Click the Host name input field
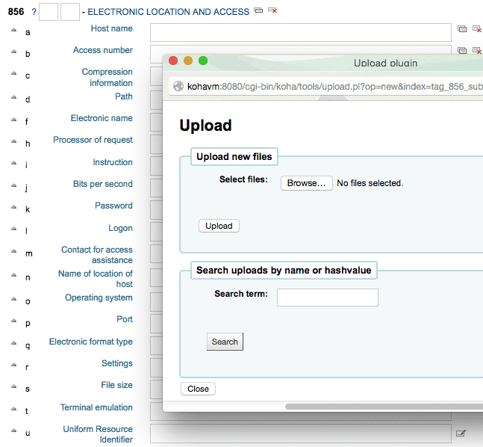This screenshot has height=447, width=483. click(x=300, y=32)
